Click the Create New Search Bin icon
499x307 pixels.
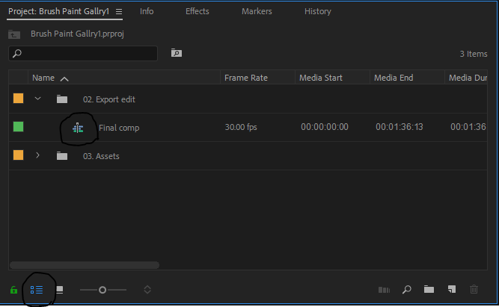click(x=177, y=53)
